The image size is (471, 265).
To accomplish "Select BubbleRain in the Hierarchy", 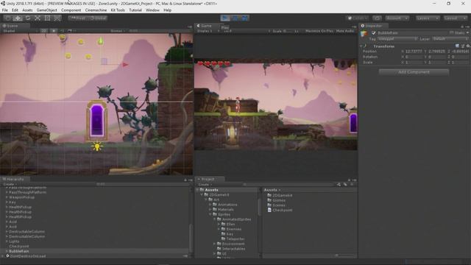I will pos(18,251).
